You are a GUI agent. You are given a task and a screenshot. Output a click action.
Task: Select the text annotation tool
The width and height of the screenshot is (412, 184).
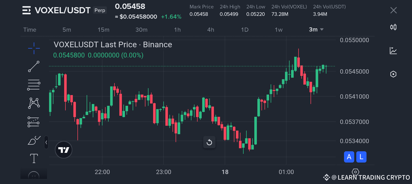[34, 158]
